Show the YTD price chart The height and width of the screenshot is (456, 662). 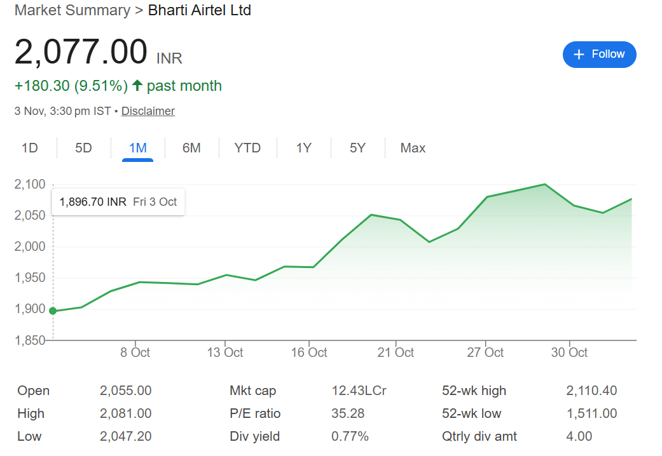pyautogui.click(x=247, y=148)
